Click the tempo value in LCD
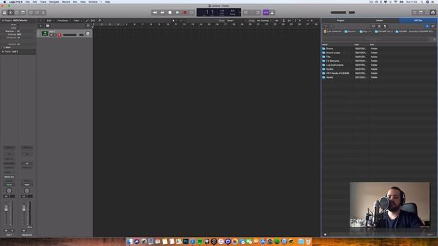Screen dimensions: 438x246 222,11
